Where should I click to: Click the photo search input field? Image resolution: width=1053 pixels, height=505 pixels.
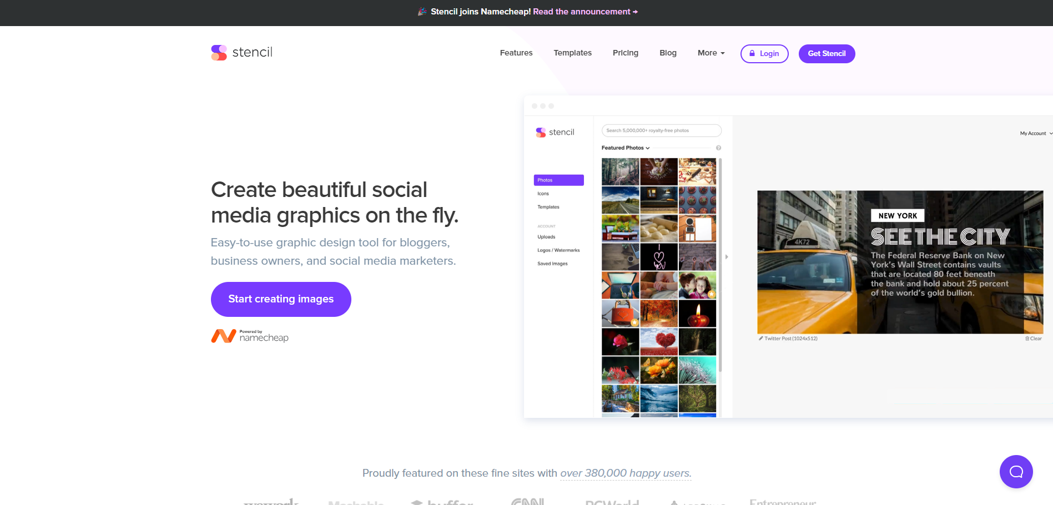pos(662,130)
